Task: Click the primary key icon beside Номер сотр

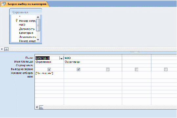Action: click(16, 21)
